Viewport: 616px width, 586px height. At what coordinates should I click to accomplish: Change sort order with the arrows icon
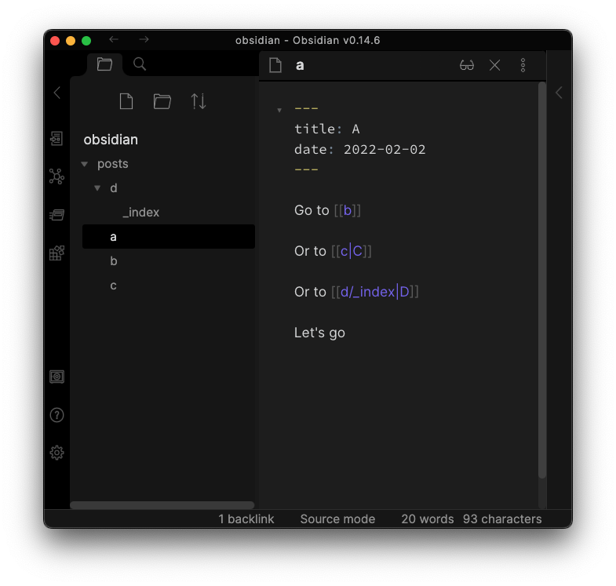(x=199, y=101)
